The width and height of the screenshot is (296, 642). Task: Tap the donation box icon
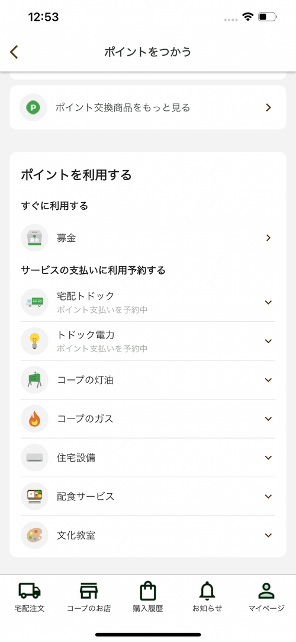click(x=35, y=238)
